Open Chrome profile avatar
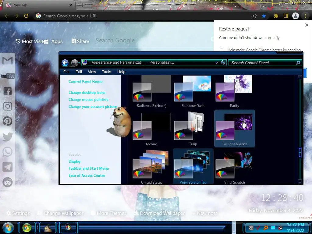This screenshot has width=312, height=234. pos(296,16)
